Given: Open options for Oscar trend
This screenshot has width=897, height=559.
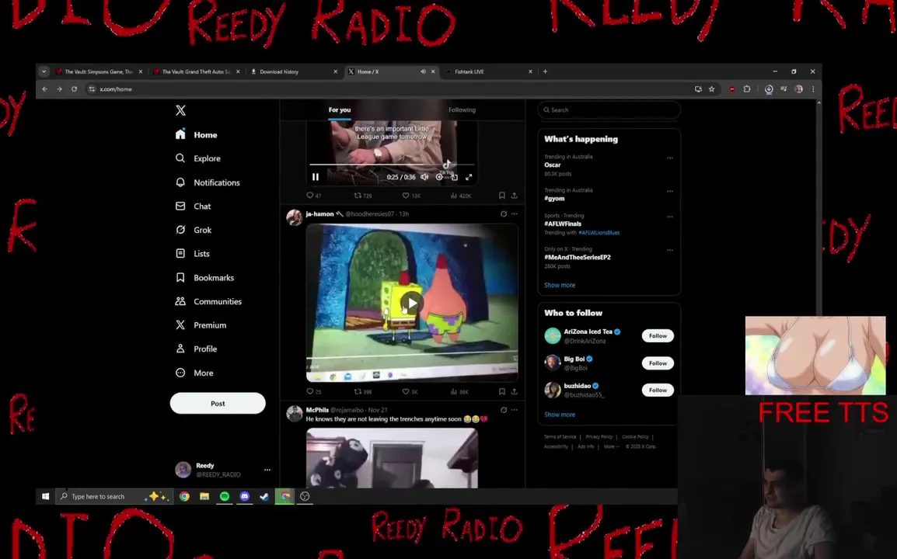Looking at the screenshot, I should [x=669, y=158].
